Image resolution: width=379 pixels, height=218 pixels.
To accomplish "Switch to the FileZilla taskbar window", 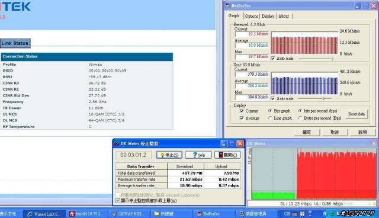I will pyautogui.click(x=86, y=214).
